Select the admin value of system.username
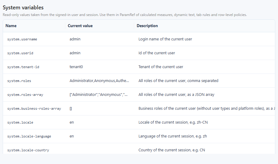 tap(75, 39)
